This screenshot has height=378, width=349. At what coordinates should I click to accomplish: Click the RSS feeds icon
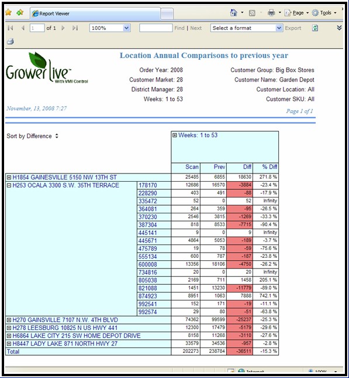[x=252, y=13]
